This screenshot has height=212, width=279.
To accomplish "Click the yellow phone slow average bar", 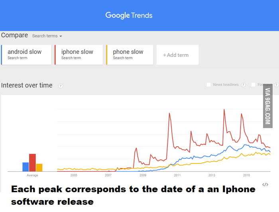I will point(39,167).
